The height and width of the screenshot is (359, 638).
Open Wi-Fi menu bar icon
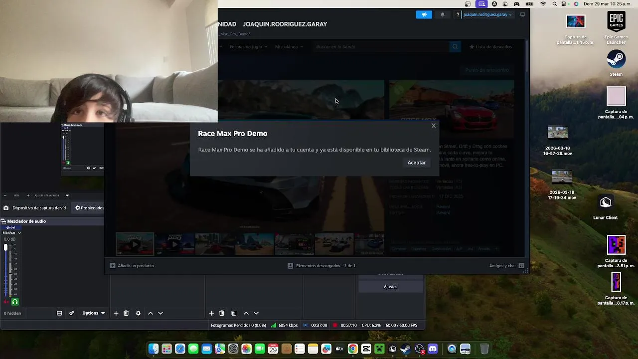pos(543,3)
